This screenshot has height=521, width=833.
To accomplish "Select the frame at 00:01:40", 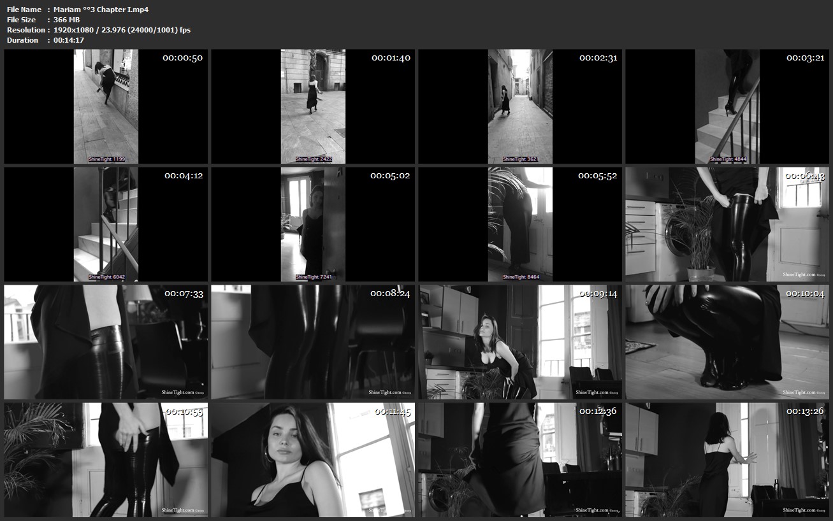I will [x=313, y=106].
